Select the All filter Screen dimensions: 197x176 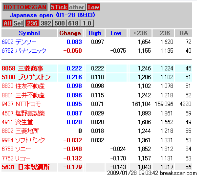[7, 23]
